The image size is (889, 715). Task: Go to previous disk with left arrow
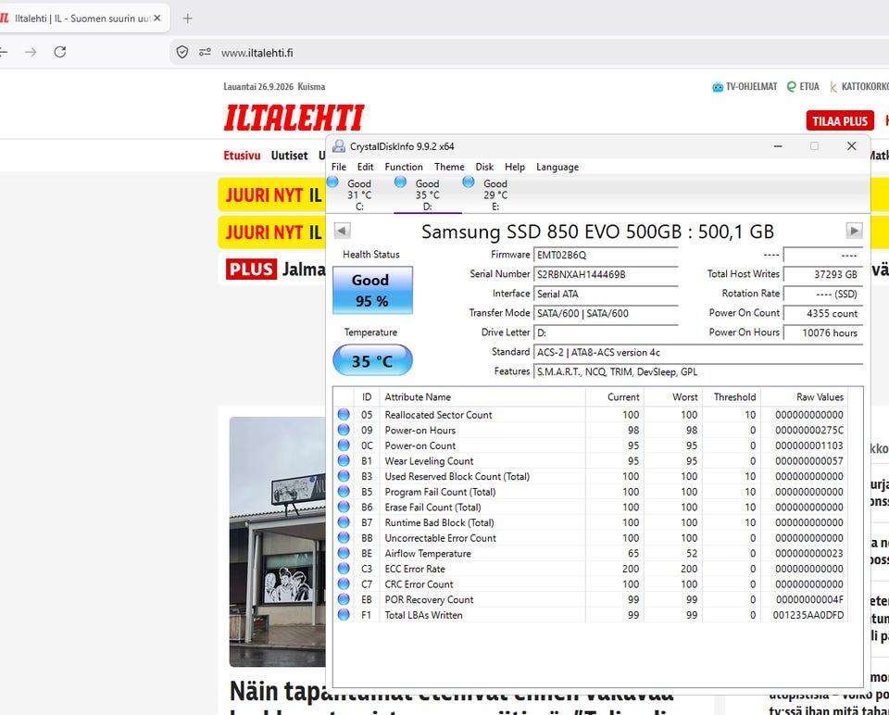tap(342, 231)
